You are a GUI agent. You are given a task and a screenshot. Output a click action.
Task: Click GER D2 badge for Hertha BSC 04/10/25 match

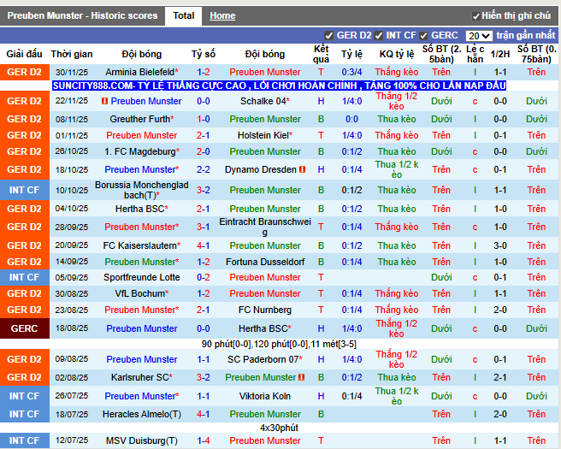(24, 209)
